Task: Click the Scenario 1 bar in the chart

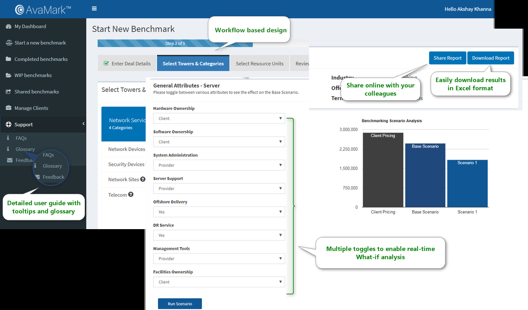Action: (467, 184)
